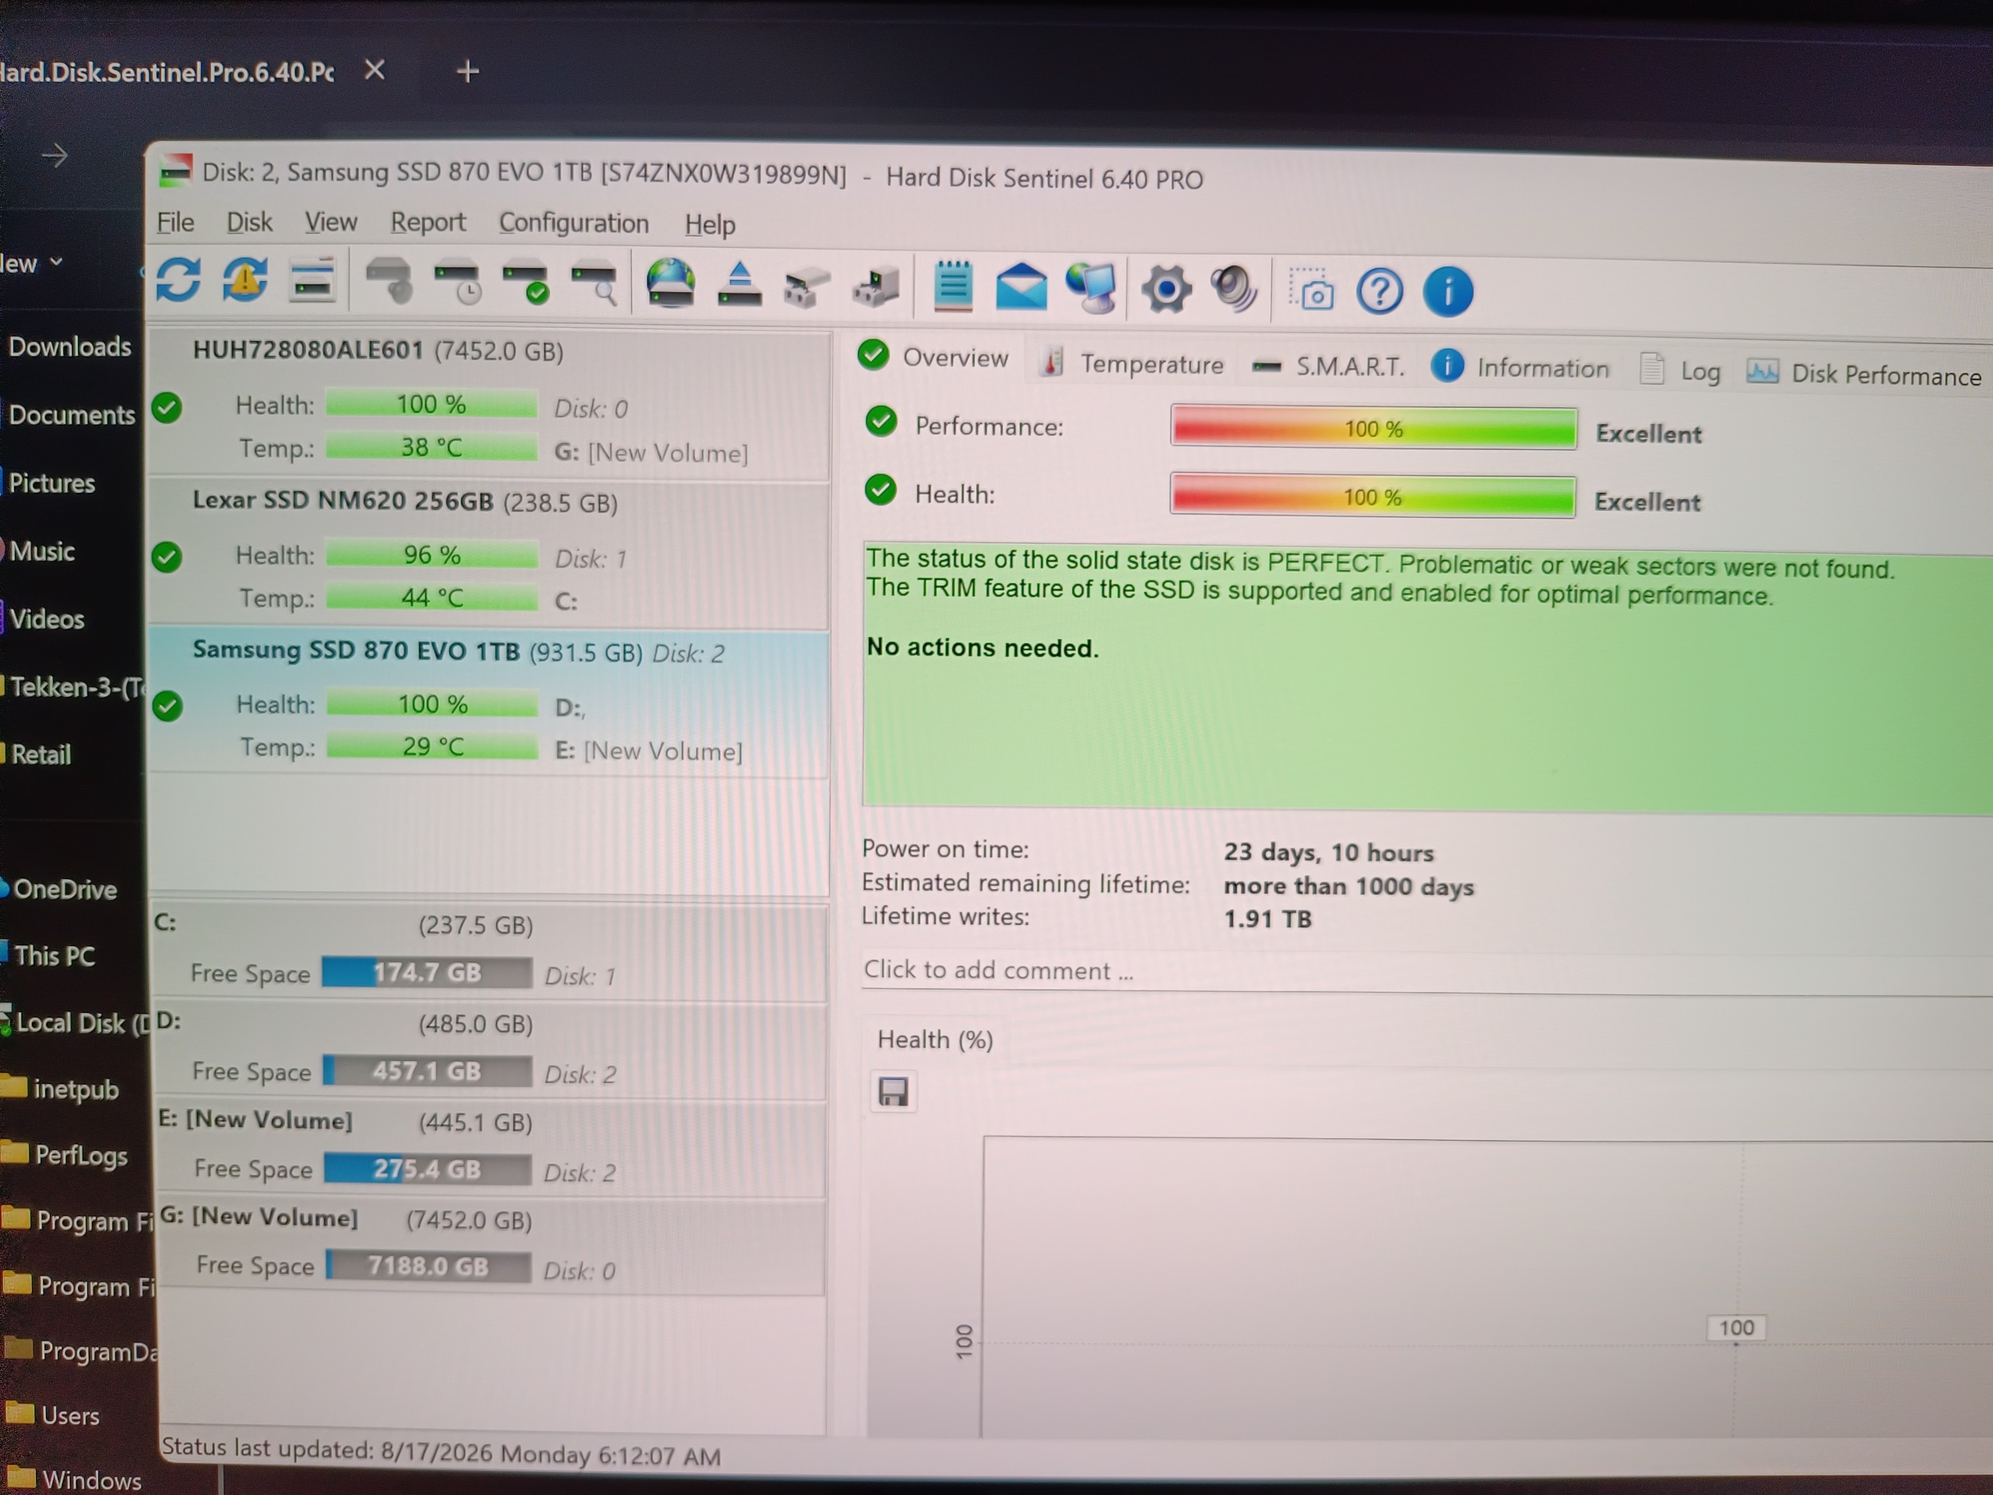Select This PC in File Explorer sidebar

coord(54,956)
